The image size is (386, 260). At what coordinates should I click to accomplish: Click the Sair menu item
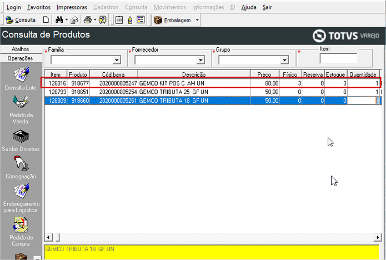(x=267, y=7)
